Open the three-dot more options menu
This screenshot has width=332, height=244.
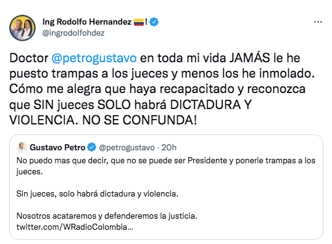tap(318, 22)
